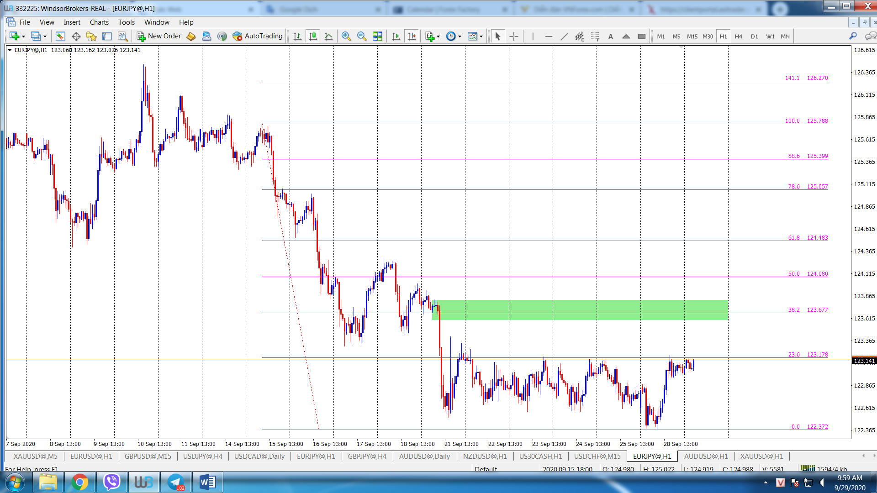This screenshot has width=877, height=493.
Task: Expand the Profiles dropdown arrow
Action: (45, 37)
